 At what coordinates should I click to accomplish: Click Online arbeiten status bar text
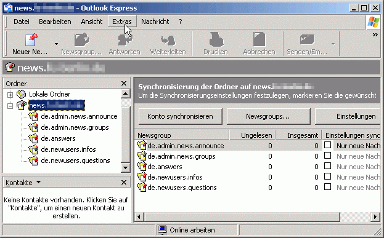coord(192,230)
